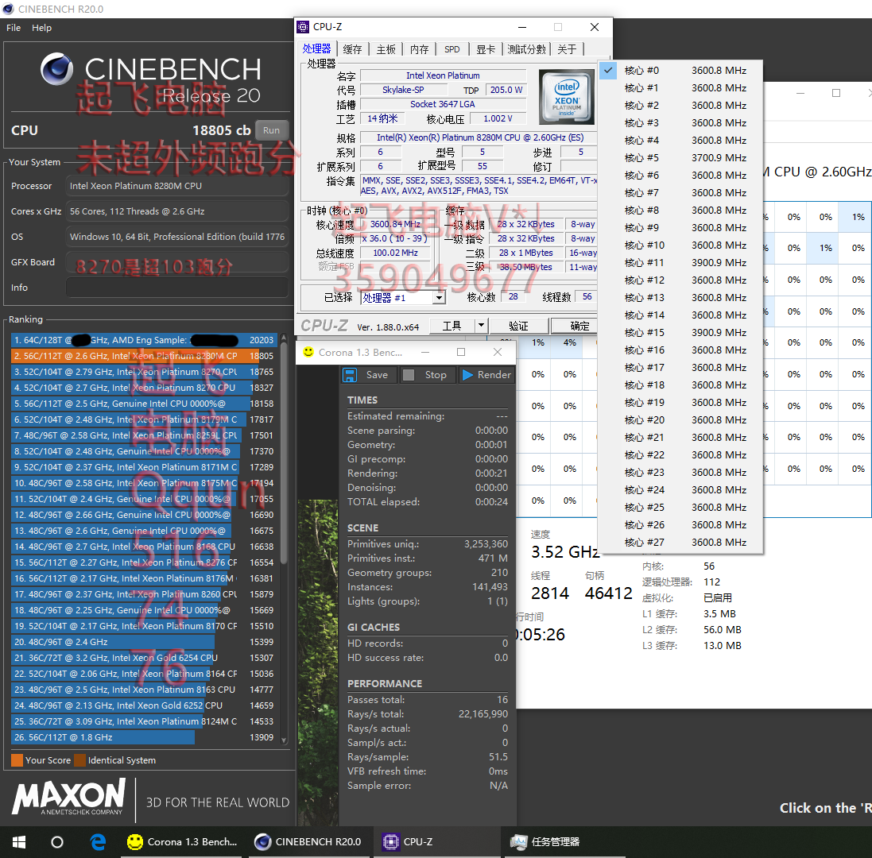Click the orange Your Score legend swatch
Screen dimensions: 872x858
tap(17, 760)
